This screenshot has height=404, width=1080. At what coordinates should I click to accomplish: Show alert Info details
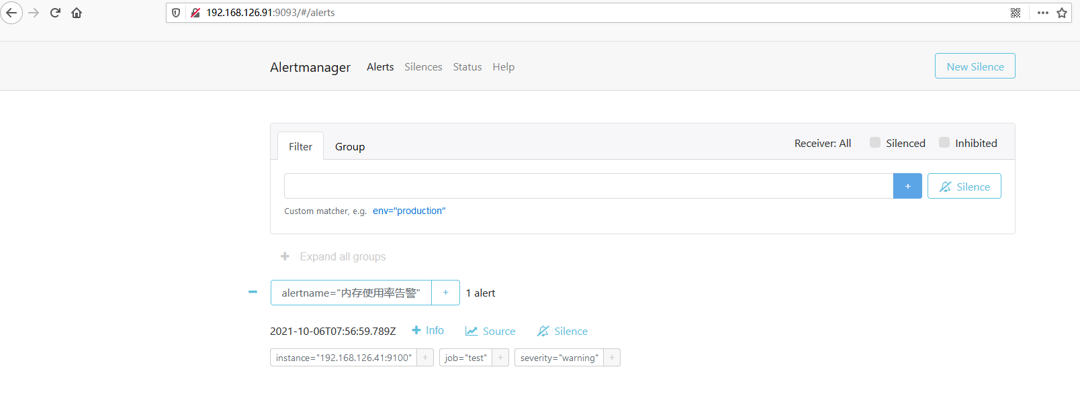click(x=428, y=330)
